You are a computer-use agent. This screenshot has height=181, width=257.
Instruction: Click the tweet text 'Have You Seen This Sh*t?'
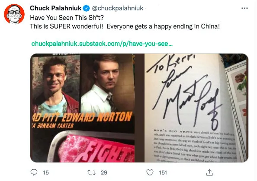[x=67, y=18]
